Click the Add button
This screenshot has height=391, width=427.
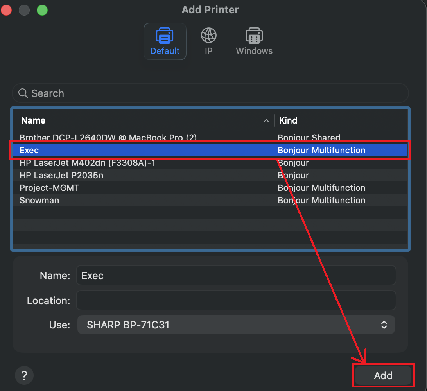[383, 376]
